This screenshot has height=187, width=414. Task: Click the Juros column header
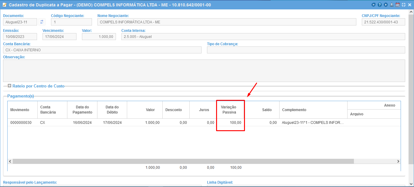[x=203, y=110]
